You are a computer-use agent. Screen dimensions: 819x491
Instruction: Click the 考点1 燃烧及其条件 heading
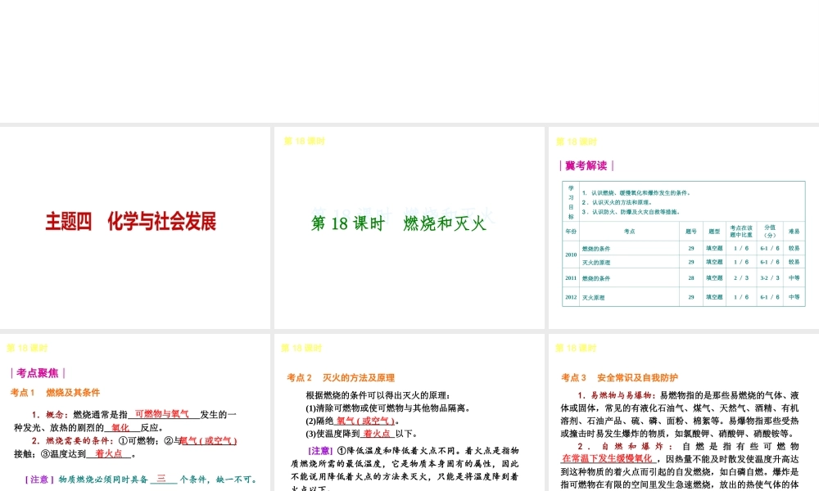55,392
